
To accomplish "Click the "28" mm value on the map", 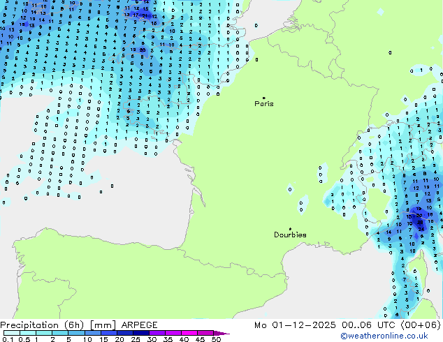I will 420,223.
